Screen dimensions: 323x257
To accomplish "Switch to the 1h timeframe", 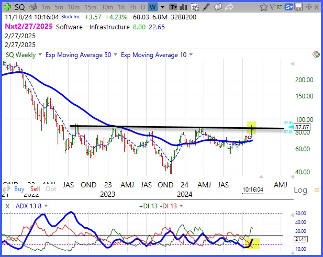I will click(121, 7).
